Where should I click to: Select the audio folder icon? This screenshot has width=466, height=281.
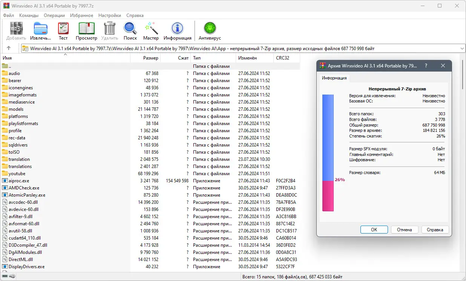[x=5, y=73]
